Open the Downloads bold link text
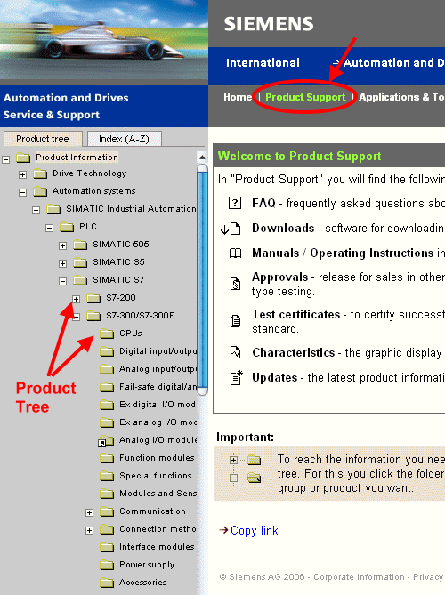 coord(283,228)
